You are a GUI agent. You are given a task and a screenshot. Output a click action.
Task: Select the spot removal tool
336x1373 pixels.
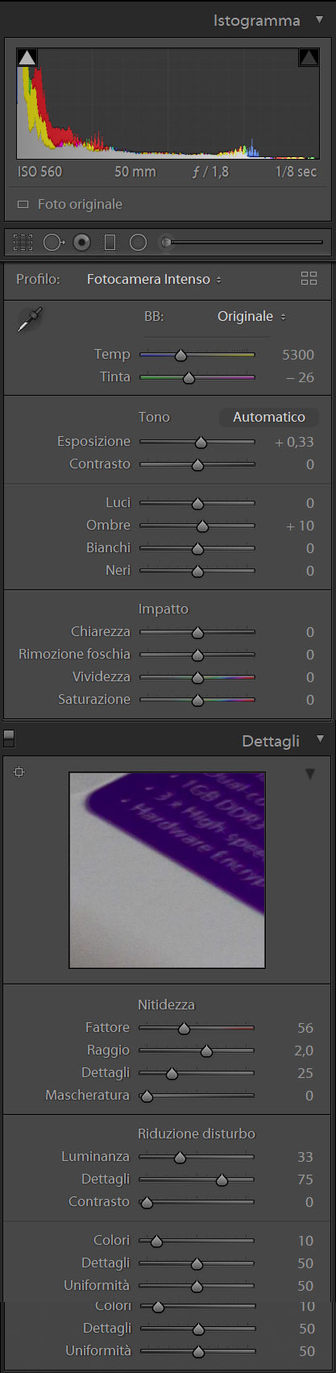pyautogui.click(x=53, y=242)
